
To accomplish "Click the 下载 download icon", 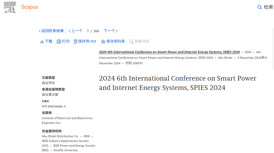I will click(42, 41).
